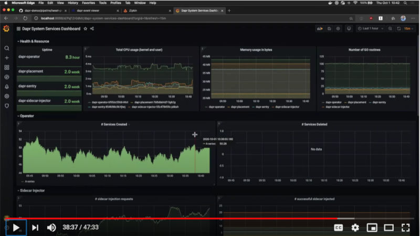Open Edge profile avatar
The width and height of the screenshot is (420, 236).
[403, 18]
